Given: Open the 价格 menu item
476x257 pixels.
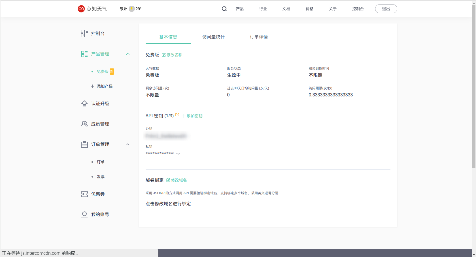Looking at the screenshot, I should (309, 9).
